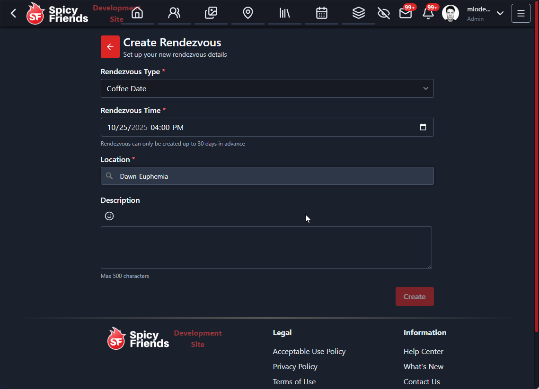Open the date picker calendar icon
539x389 pixels.
tap(423, 127)
